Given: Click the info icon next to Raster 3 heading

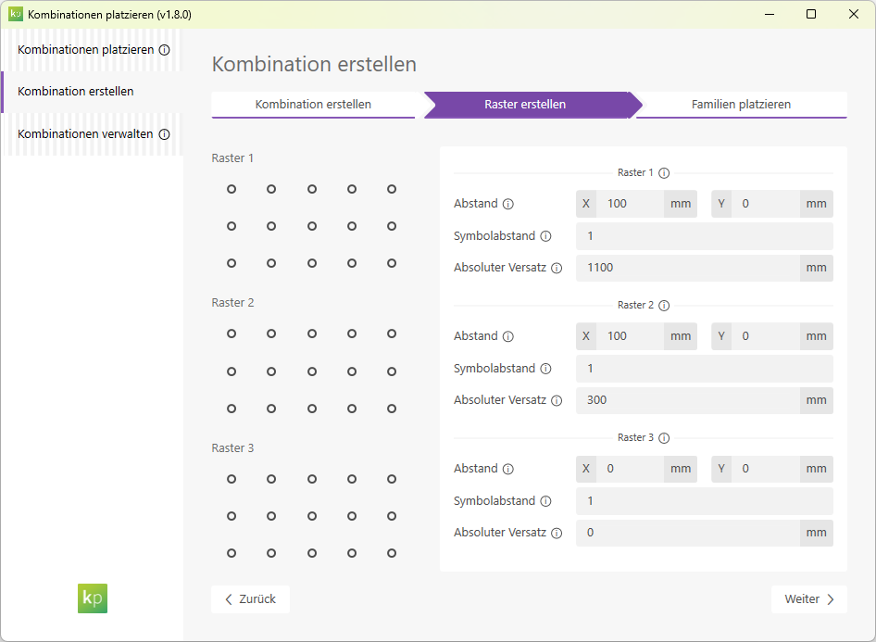Looking at the screenshot, I should click(664, 438).
